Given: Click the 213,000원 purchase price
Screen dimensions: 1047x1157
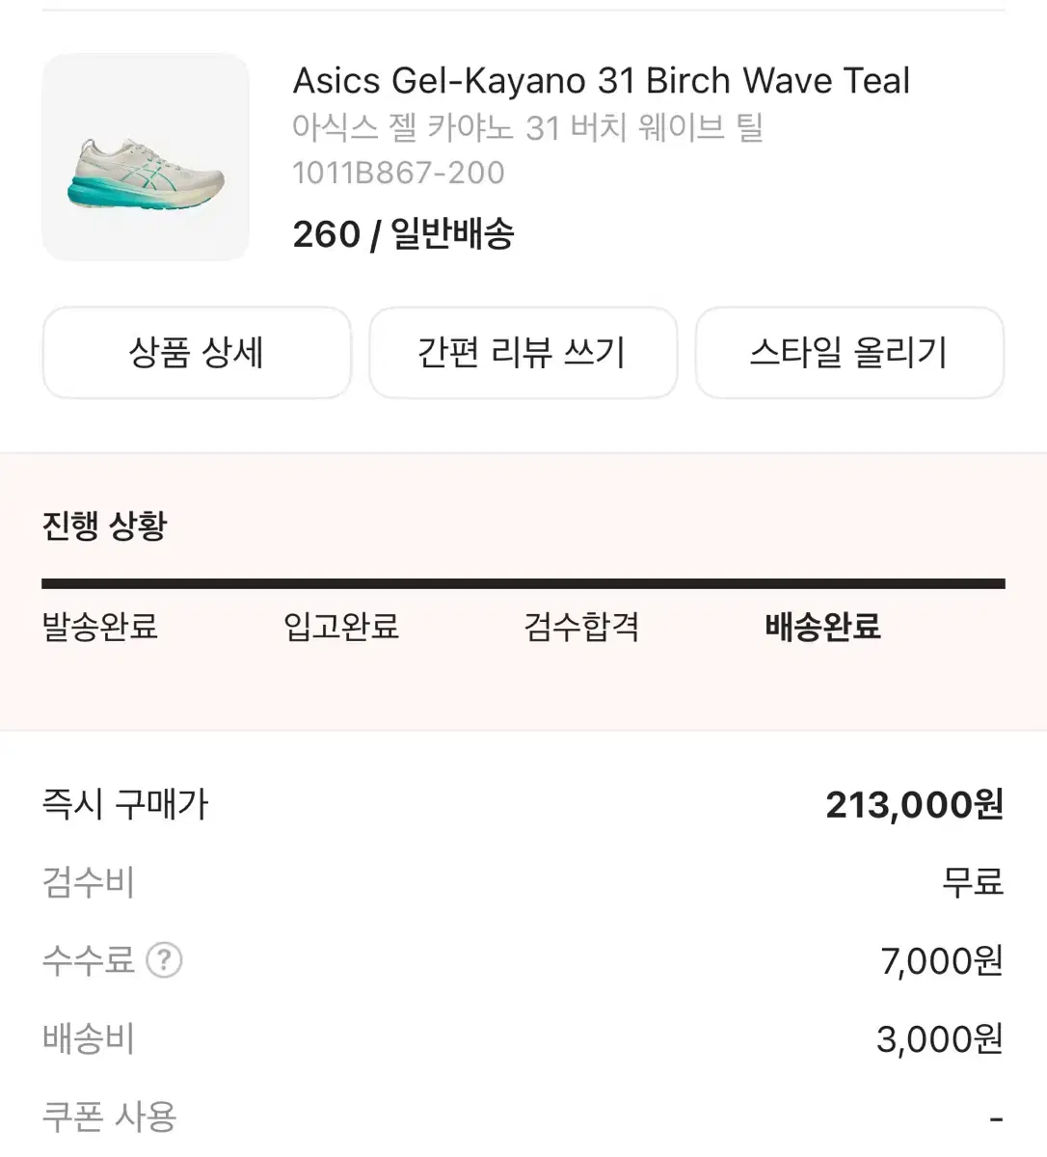Looking at the screenshot, I should (x=914, y=805).
